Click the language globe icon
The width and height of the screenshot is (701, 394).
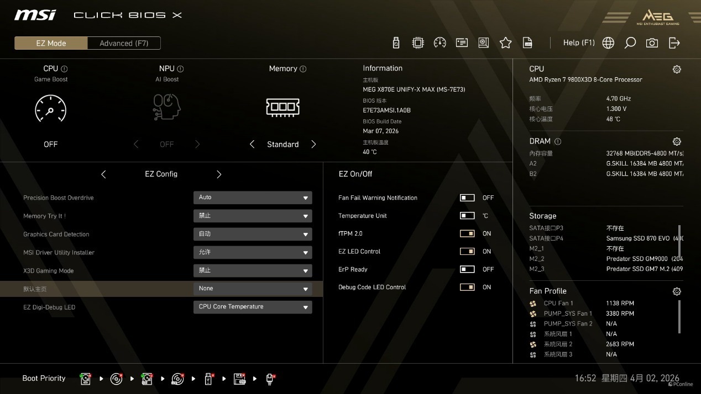[608, 43]
